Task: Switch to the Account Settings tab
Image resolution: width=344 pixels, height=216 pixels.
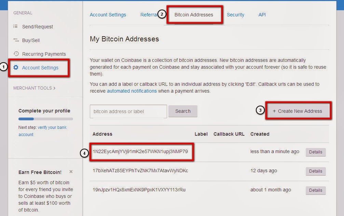Action: pyautogui.click(x=108, y=15)
